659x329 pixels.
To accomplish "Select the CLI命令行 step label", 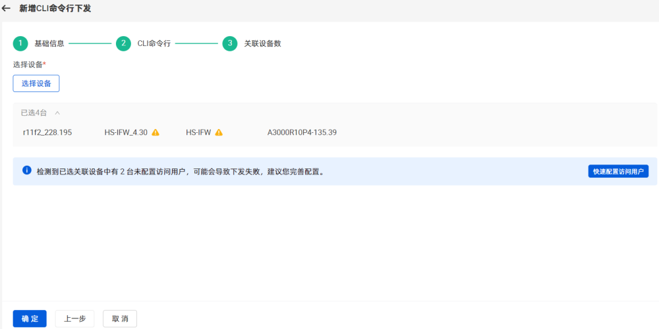I will pyautogui.click(x=154, y=43).
